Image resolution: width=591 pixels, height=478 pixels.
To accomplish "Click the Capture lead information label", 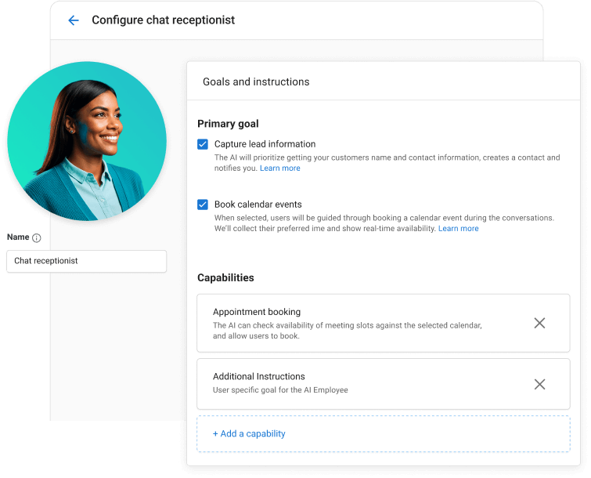I will click(265, 144).
